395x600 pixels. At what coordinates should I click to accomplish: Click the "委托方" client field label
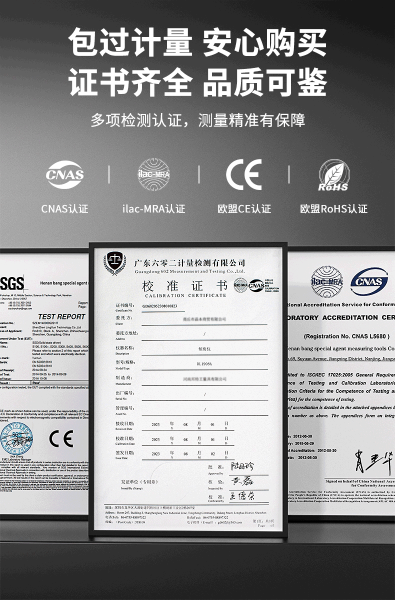(x=123, y=317)
